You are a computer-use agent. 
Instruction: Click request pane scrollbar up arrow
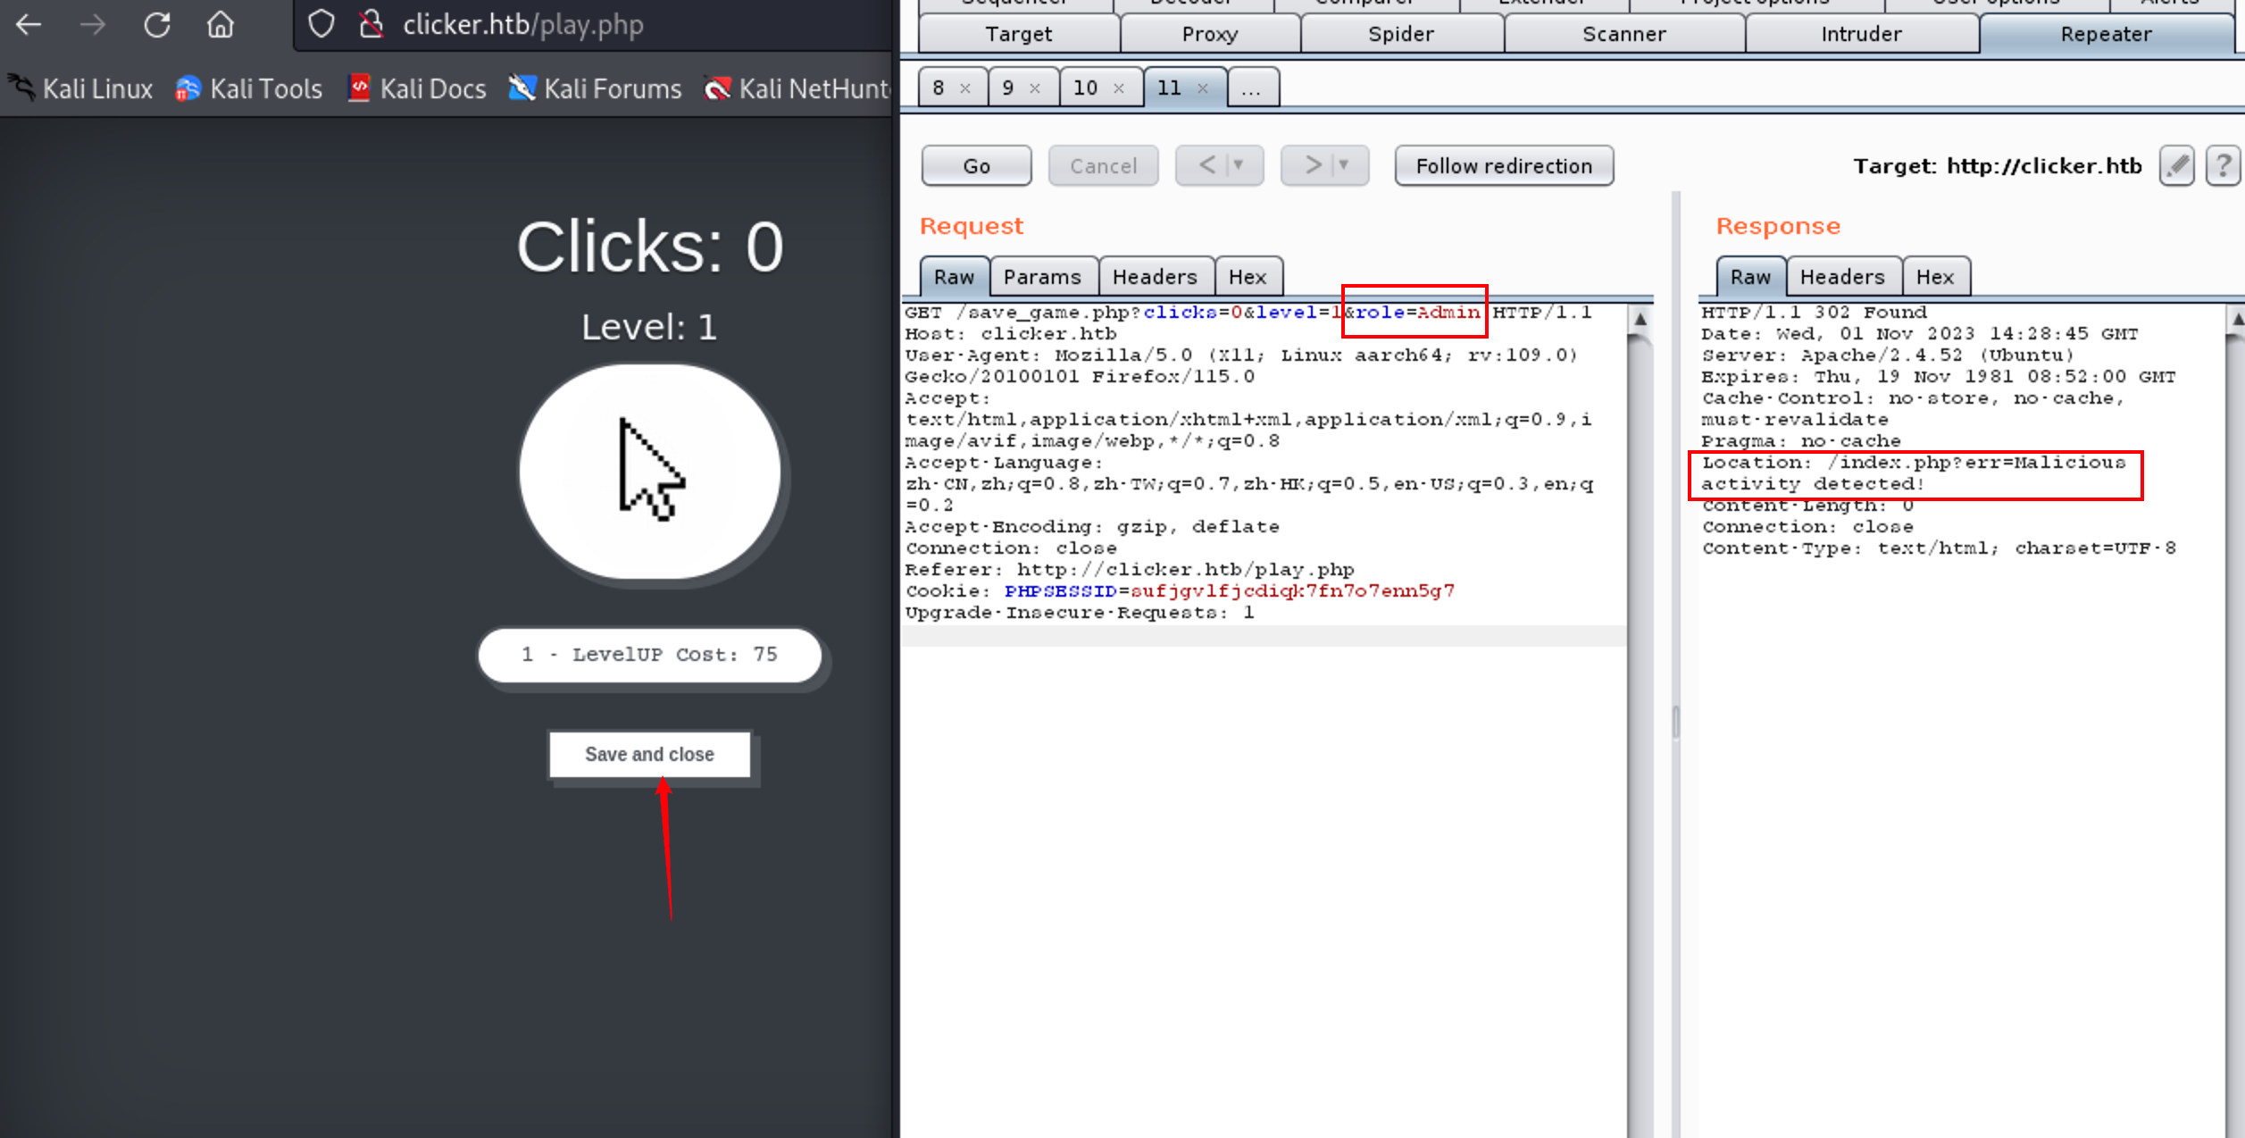click(x=1640, y=319)
